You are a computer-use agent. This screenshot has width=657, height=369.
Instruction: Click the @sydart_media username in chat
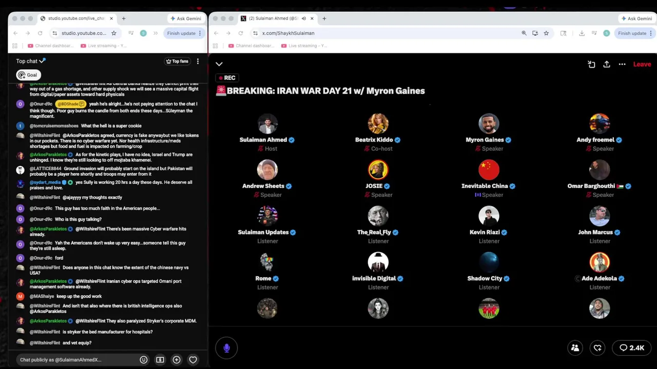45,182
